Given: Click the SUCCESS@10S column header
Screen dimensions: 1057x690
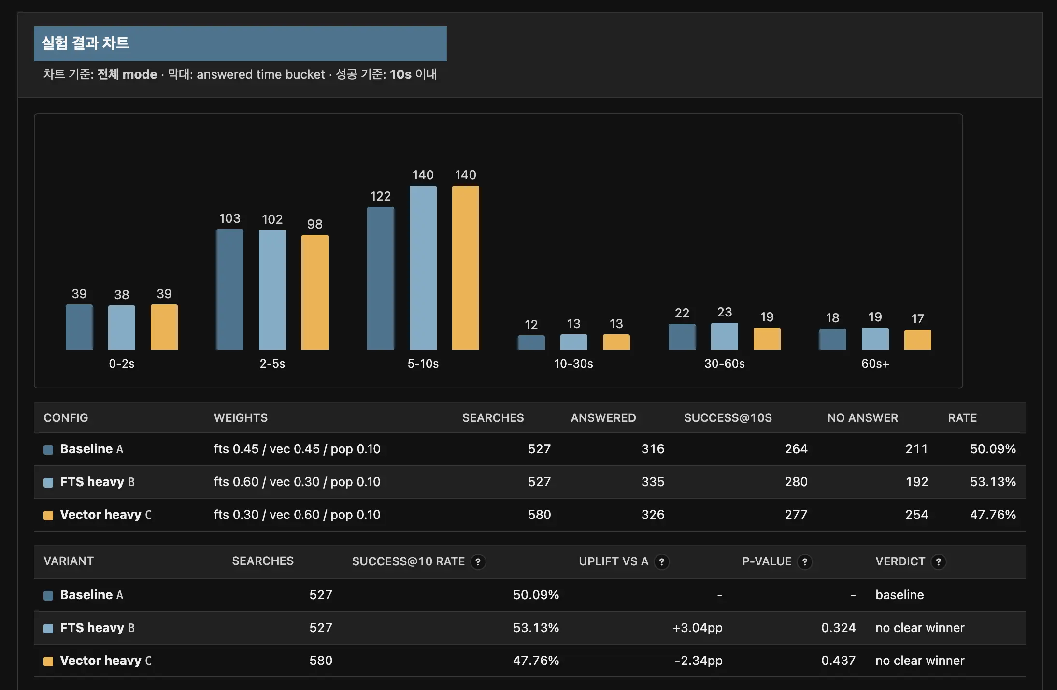Looking at the screenshot, I should tap(728, 418).
